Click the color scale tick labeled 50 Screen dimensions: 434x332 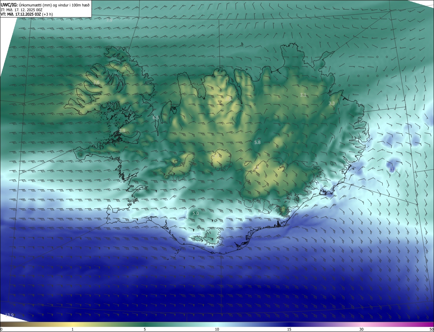(431, 329)
